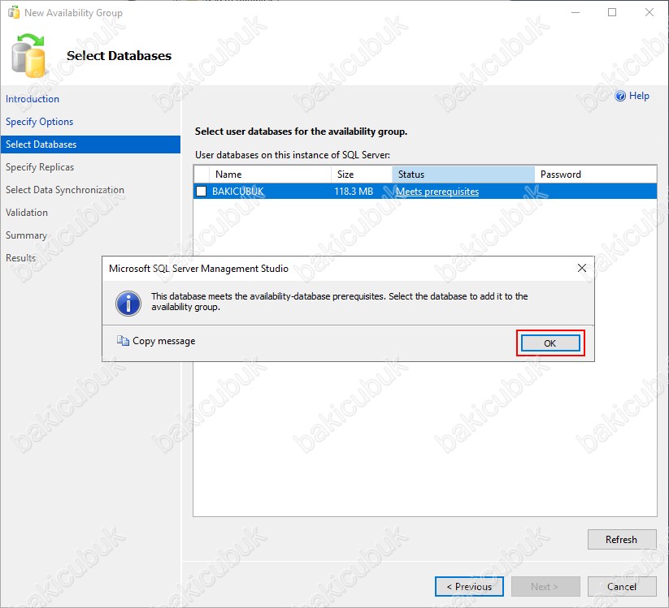Open the Validation wizard step
669x608 pixels.
[27, 213]
